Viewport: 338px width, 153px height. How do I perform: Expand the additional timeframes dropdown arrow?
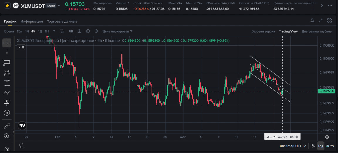click(x=54, y=31)
